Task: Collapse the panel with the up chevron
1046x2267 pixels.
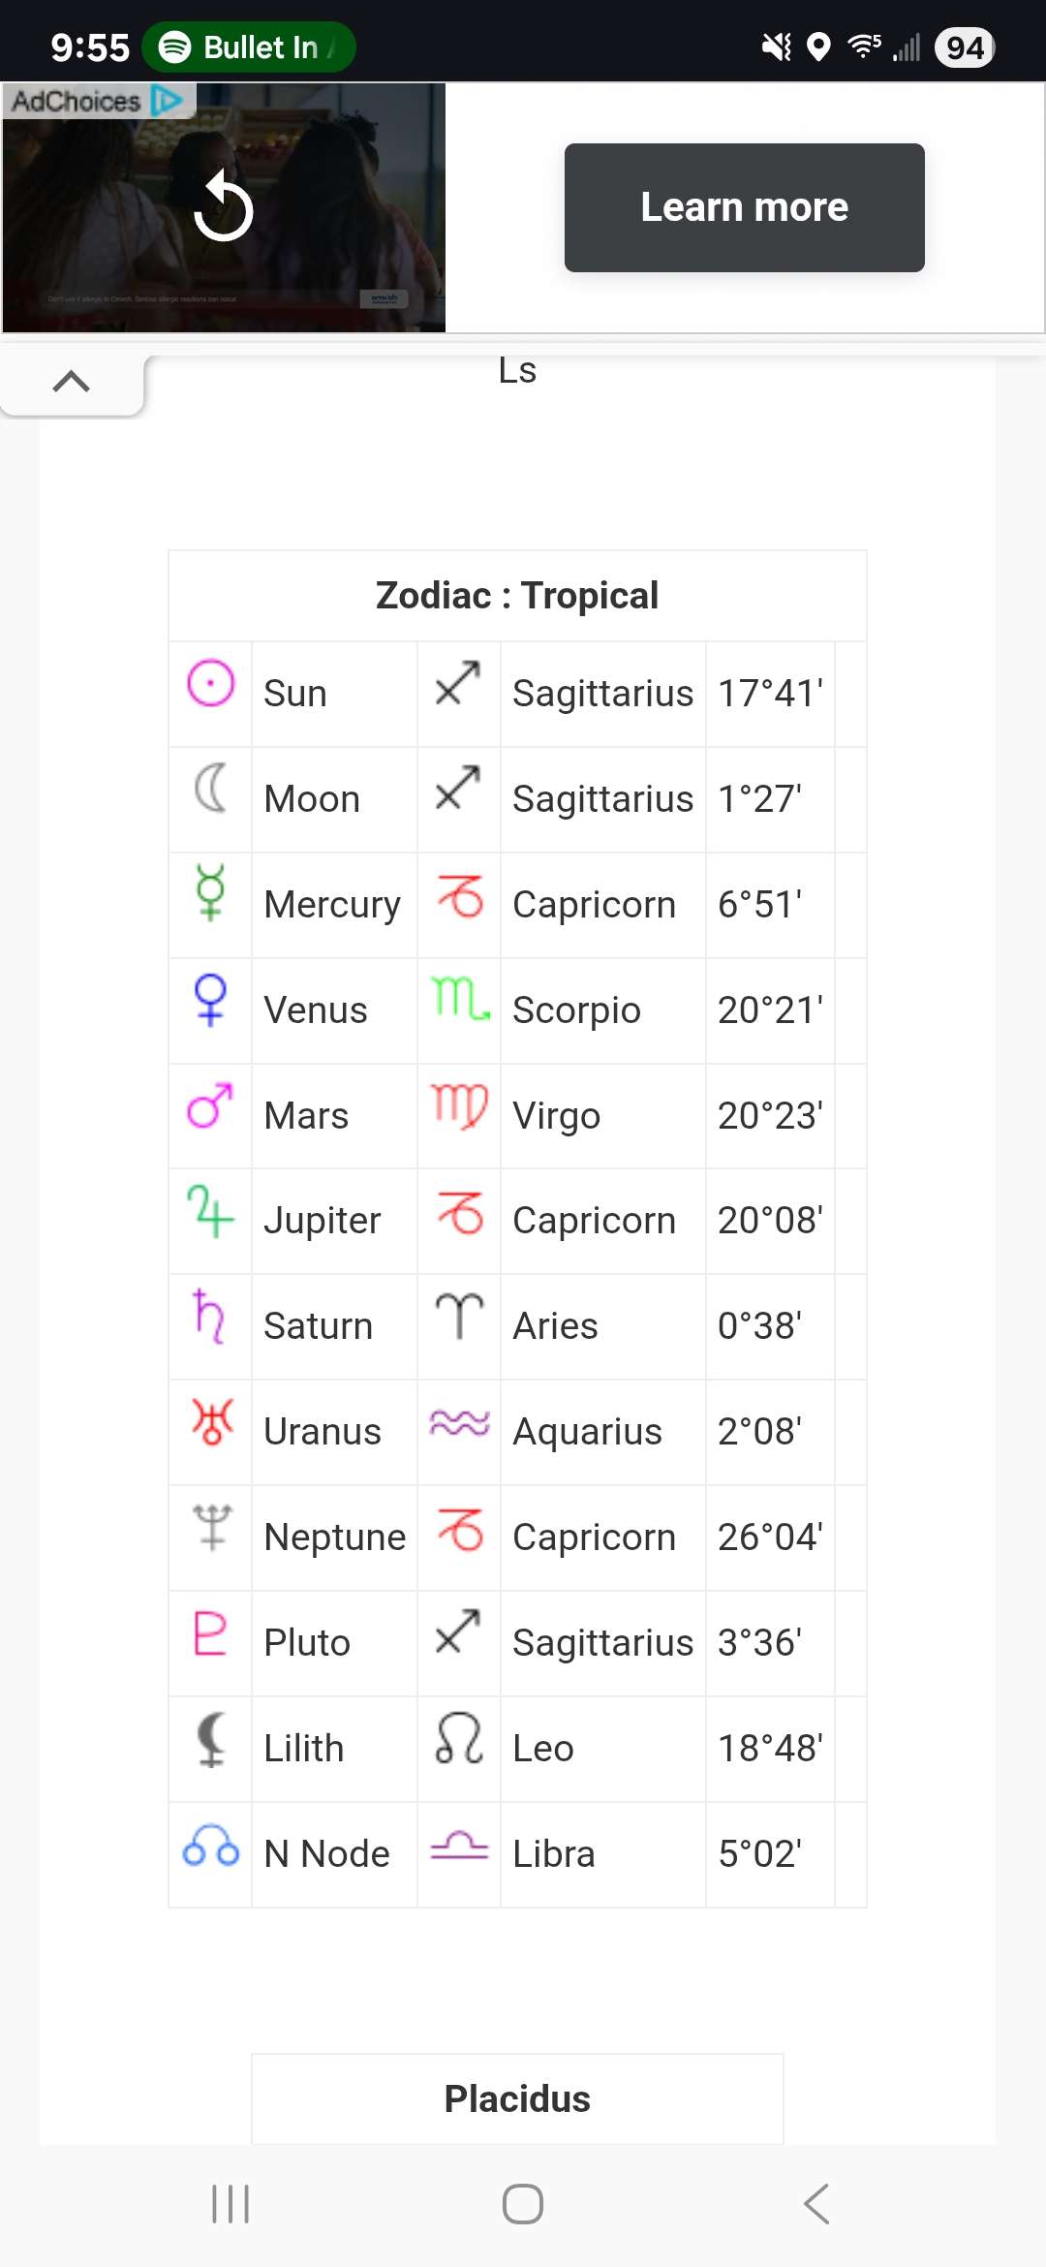Action: 72,383
